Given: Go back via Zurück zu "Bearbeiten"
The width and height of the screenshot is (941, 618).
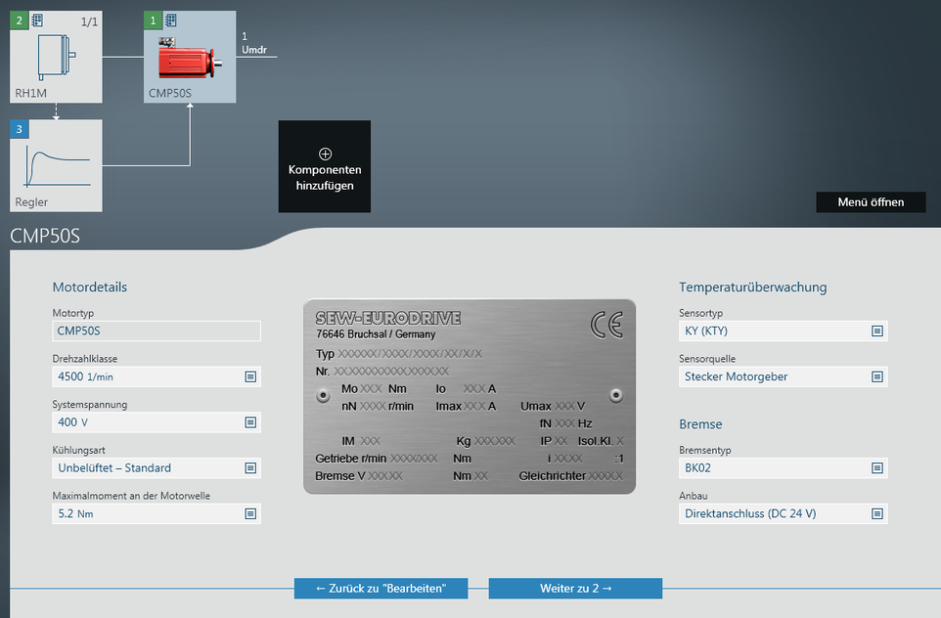Looking at the screenshot, I should click(381, 589).
